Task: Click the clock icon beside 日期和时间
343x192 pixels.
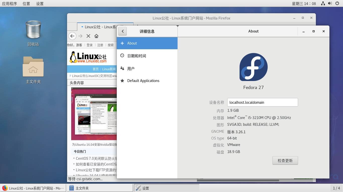Action: pyautogui.click(x=122, y=55)
